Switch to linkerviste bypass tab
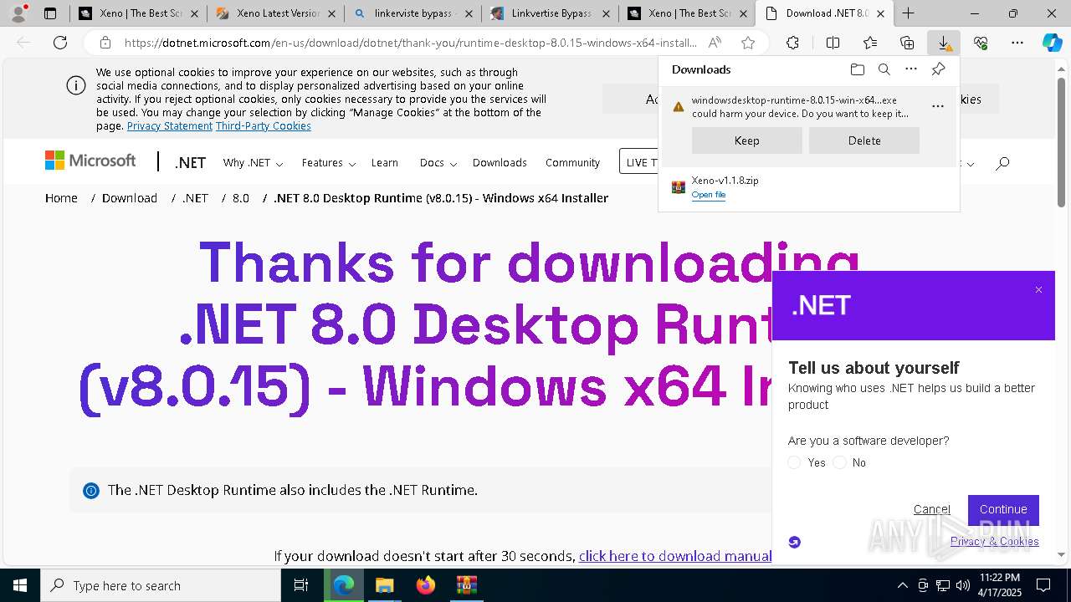The image size is (1071, 602). (413, 13)
